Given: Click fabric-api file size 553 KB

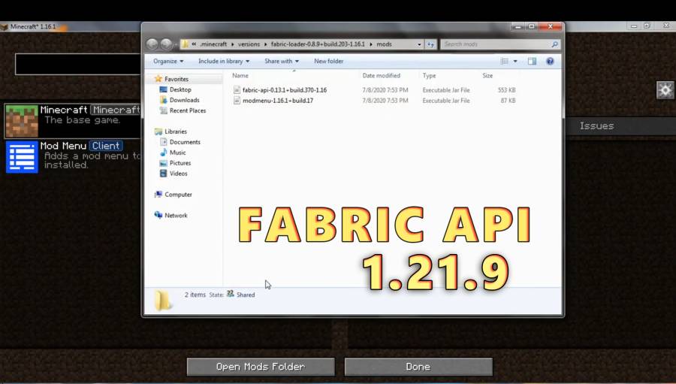Looking at the screenshot, I should [x=506, y=90].
